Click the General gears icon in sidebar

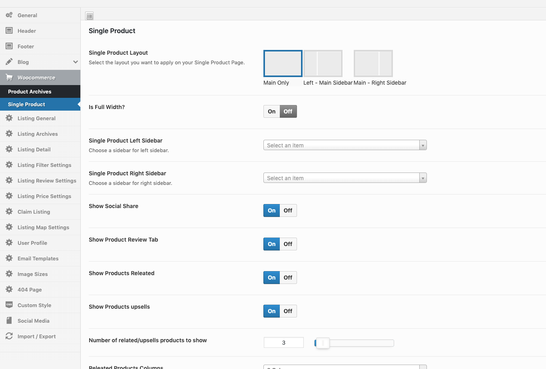(9, 15)
